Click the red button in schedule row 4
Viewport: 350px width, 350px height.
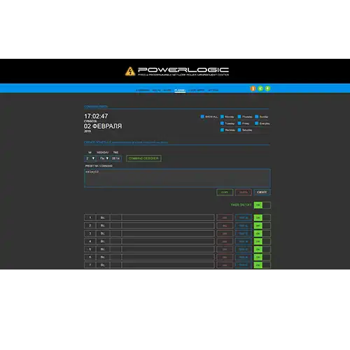coord(225,241)
